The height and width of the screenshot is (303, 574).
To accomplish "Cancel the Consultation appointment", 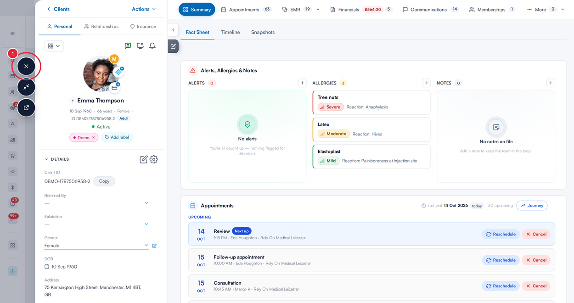I will 536,286.
